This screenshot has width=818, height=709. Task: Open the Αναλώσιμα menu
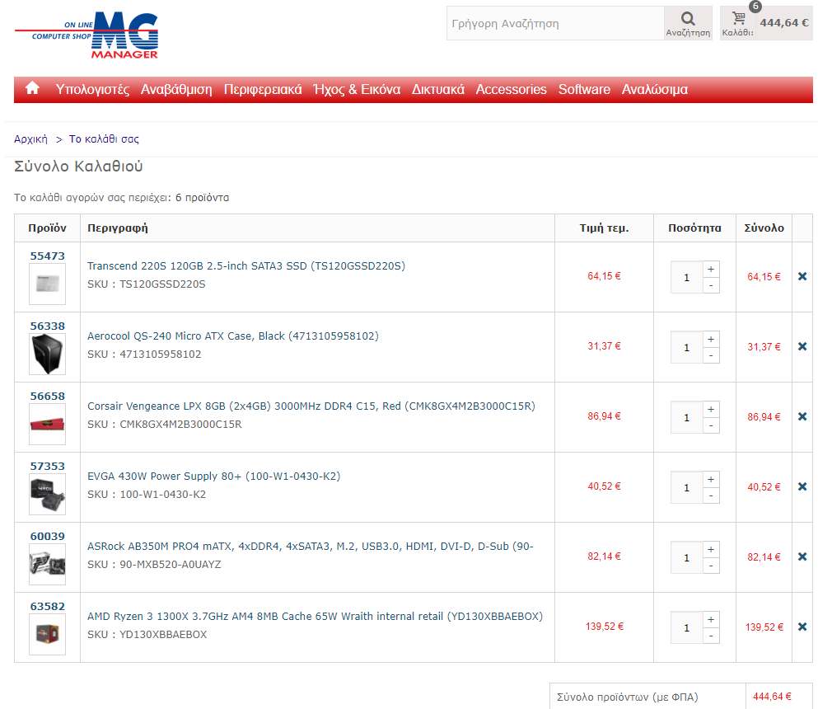pyautogui.click(x=655, y=90)
